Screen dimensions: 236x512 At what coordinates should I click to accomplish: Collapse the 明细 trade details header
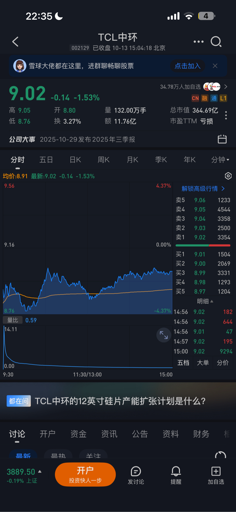205,301
